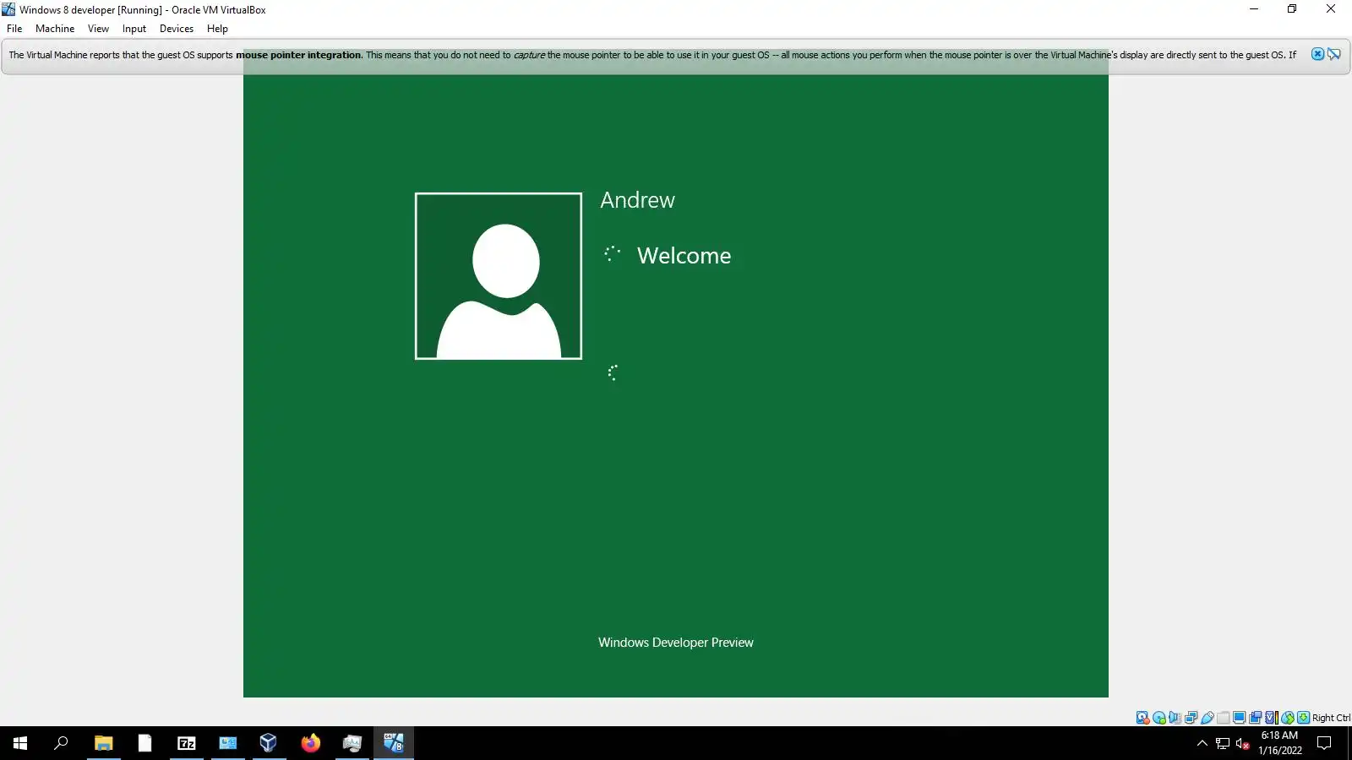Viewport: 1352px width, 760px height.
Task: Open the clock showing 6:18 AM
Action: (x=1279, y=743)
